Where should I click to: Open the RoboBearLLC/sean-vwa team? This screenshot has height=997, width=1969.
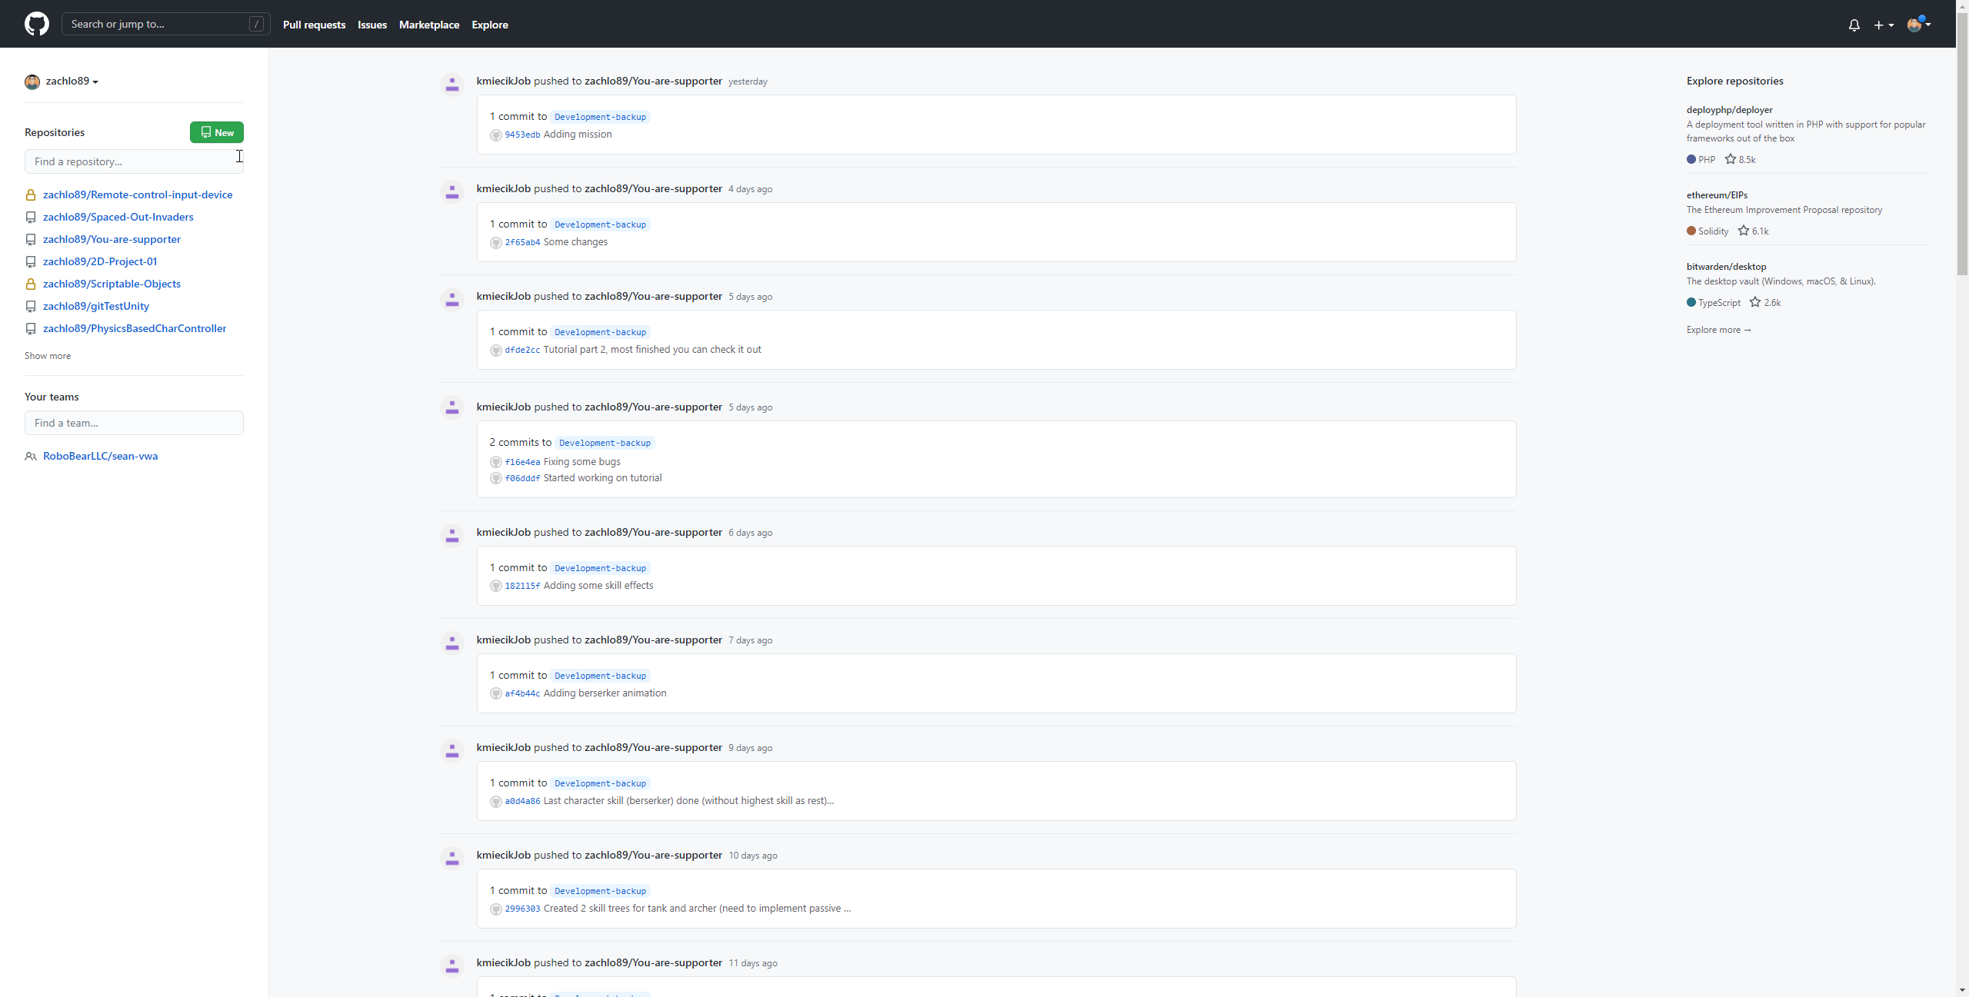(x=100, y=456)
